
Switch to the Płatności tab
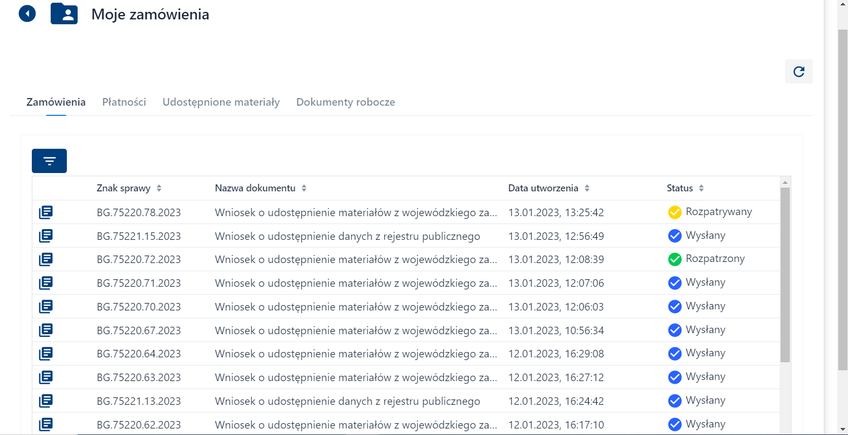pos(124,102)
